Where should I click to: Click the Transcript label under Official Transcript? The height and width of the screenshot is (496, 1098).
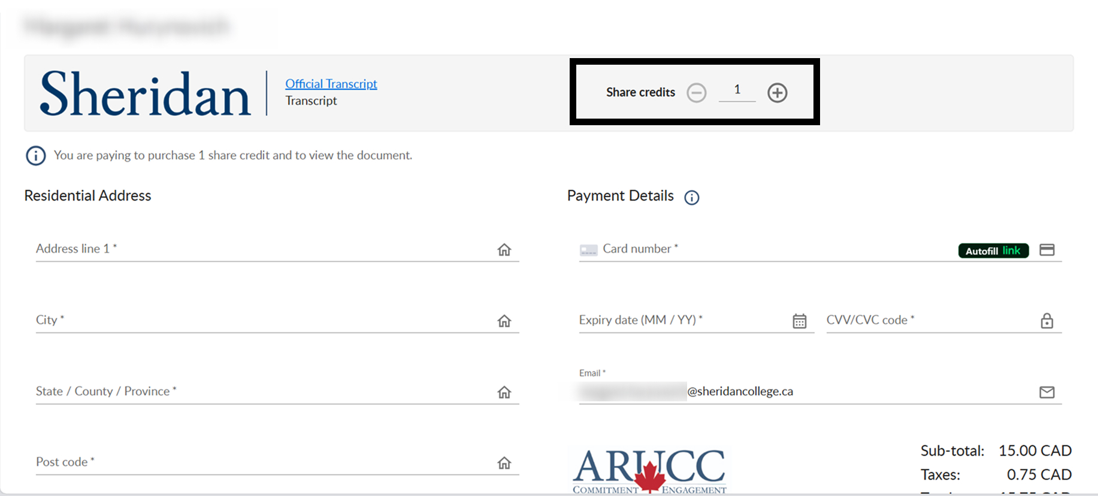(x=311, y=101)
